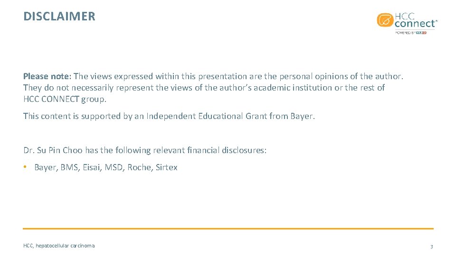Click the bold 'Please note:' text
The width and height of the screenshot is (456, 256).
(x=47, y=76)
